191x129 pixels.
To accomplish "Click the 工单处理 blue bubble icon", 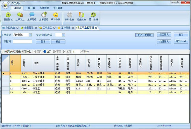I will [32, 15].
